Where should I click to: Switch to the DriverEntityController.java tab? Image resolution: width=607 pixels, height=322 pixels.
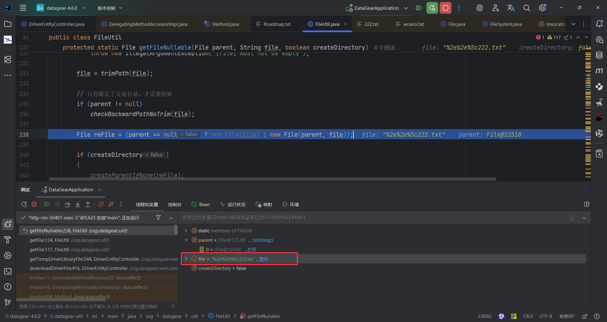(53, 24)
